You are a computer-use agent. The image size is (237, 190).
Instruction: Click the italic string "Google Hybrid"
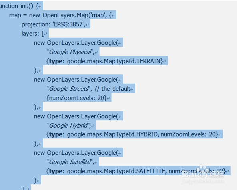[68, 126]
